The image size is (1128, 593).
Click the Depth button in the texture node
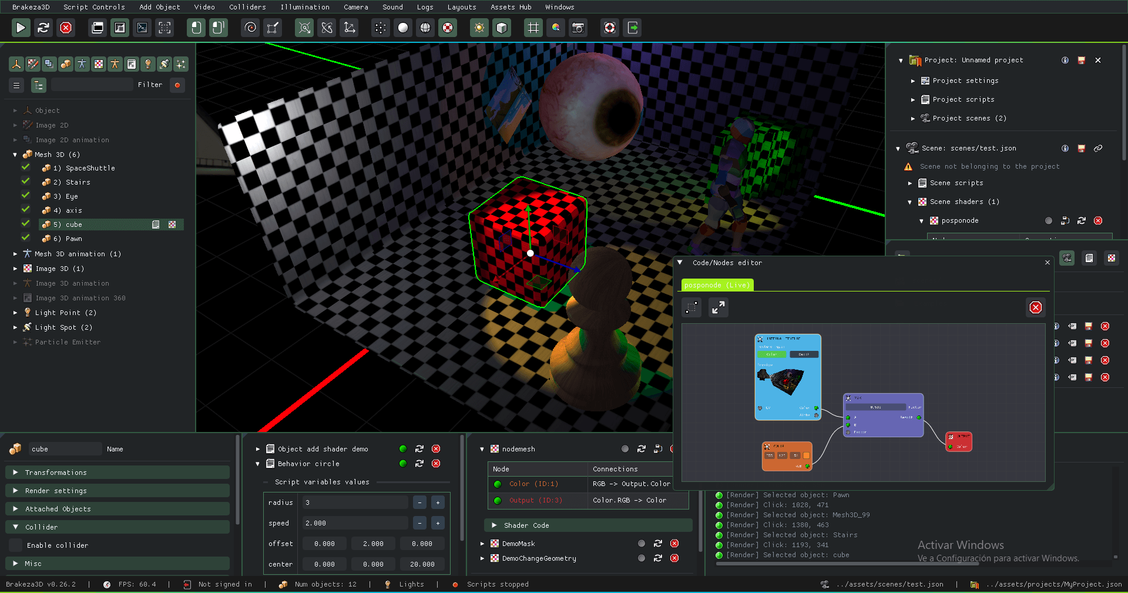(x=804, y=354)
